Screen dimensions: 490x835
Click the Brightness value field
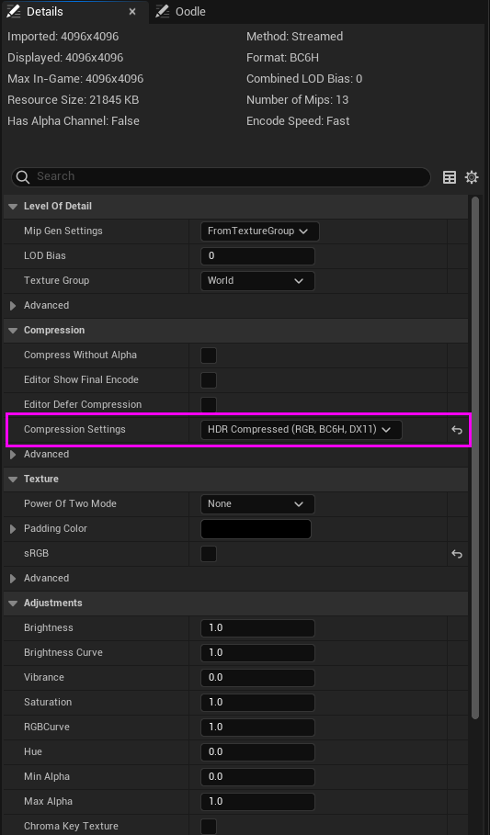click(x=257, y=628)
